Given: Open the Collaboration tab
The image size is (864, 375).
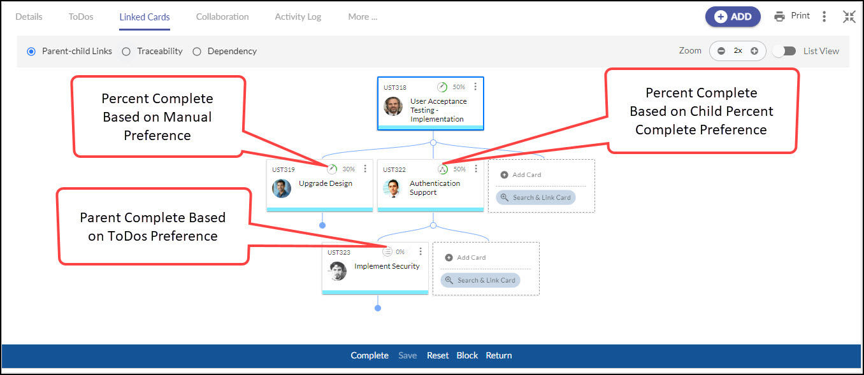Looking at the screenshot, I should (222, 17).
